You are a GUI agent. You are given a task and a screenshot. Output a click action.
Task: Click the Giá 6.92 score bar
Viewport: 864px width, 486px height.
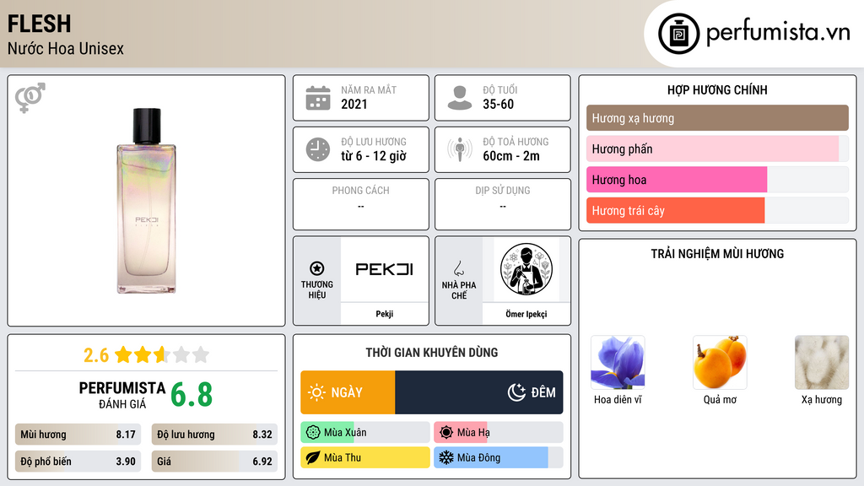pyautogui.click(x=214, y=462)
